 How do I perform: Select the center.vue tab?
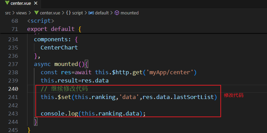tap(21, 4)
